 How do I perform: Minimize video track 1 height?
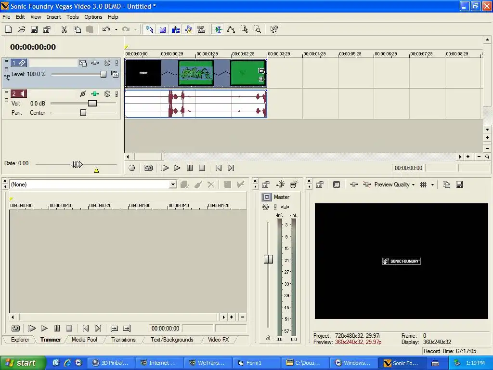[x=6, y=61]
